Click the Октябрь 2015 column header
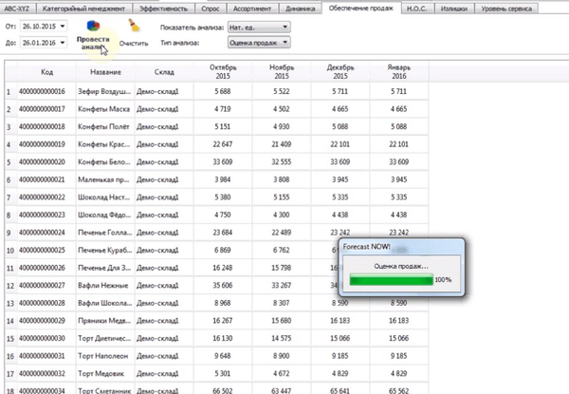Image resolution: width=569 pixels, height=394 pixels. (223, 72)
